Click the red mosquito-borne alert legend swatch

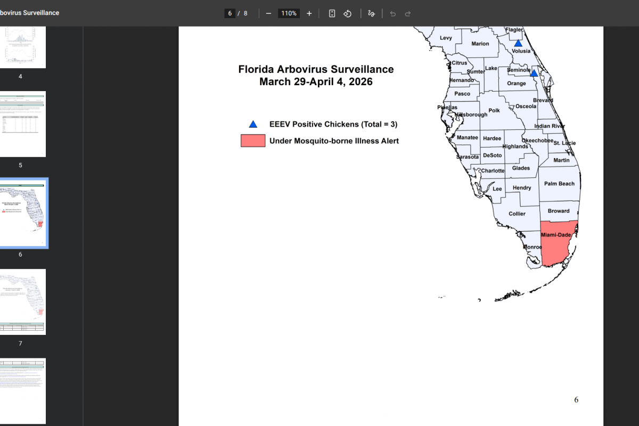pos(253,141)
